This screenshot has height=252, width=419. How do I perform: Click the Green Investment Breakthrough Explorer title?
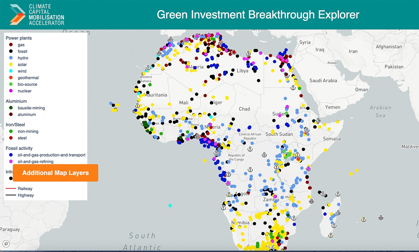coord(258,15)
